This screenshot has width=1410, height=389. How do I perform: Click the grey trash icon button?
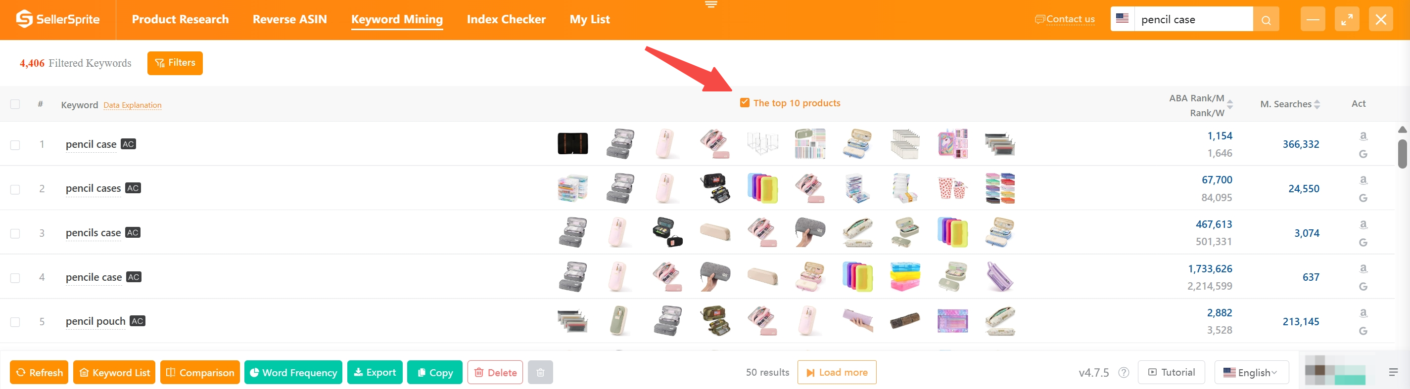[540, 372]
